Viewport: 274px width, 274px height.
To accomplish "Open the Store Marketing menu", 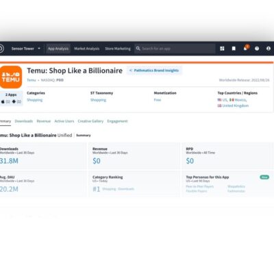I will 118,49.
